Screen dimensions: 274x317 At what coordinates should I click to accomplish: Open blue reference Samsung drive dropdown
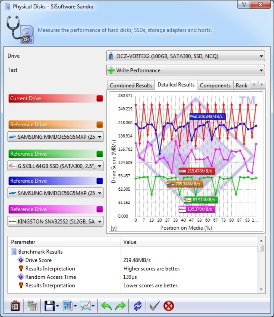[55, 193]
